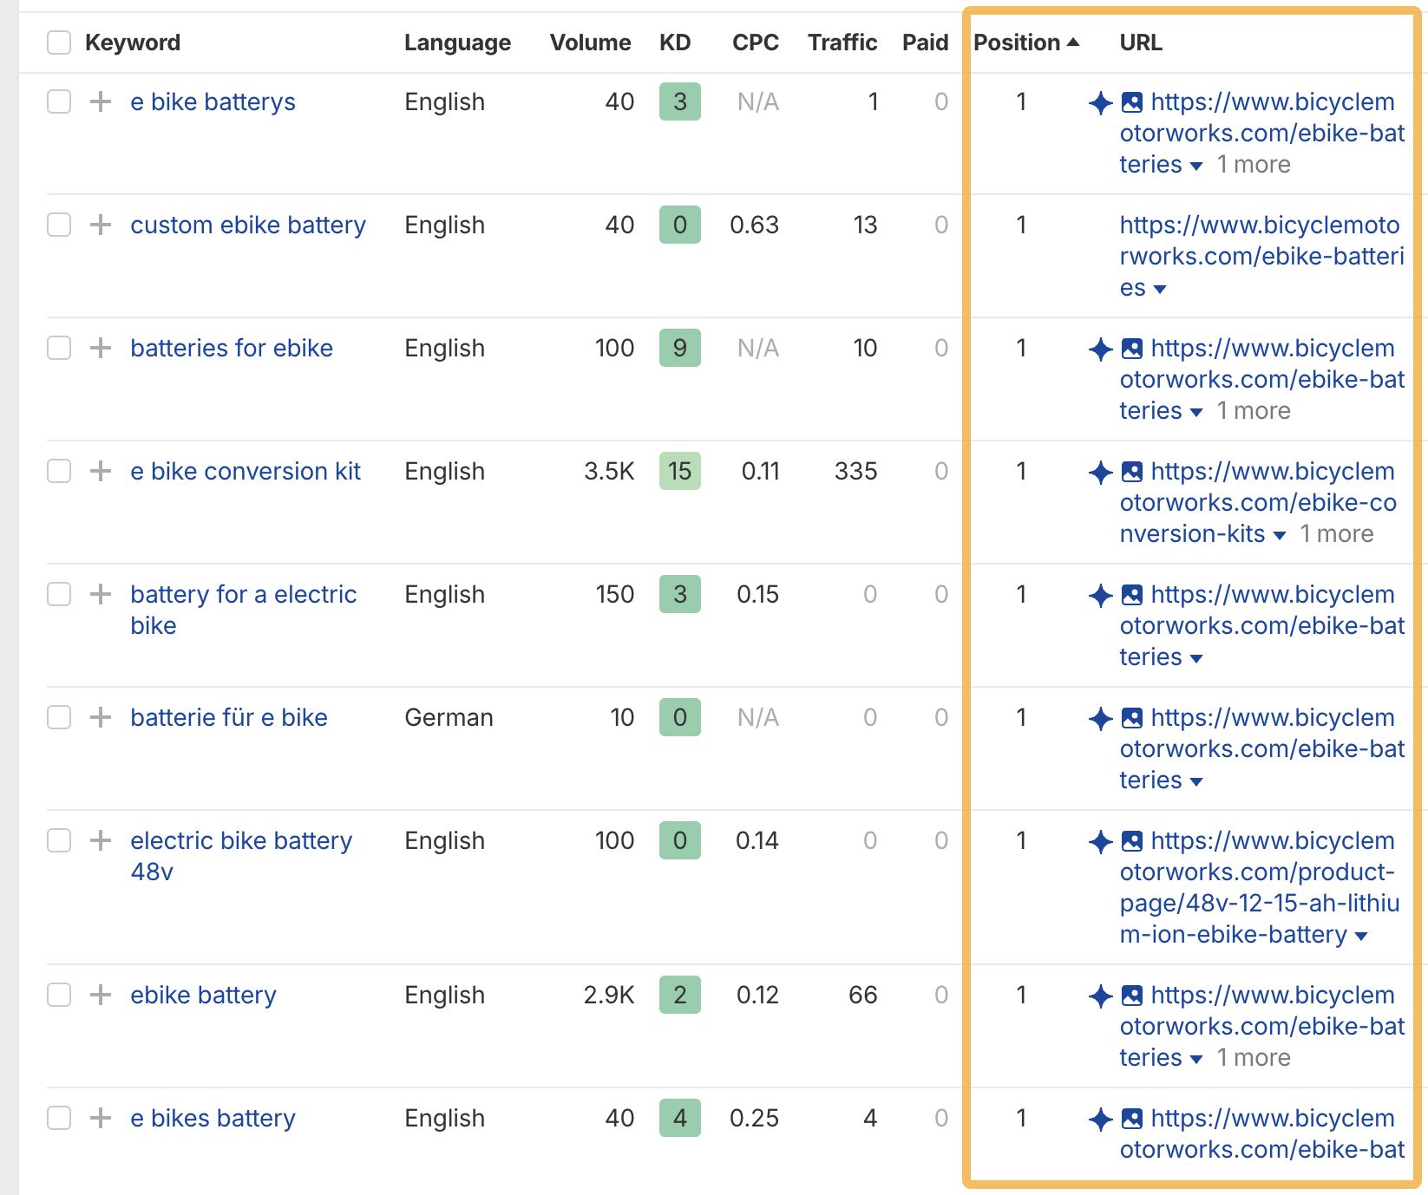
Task: Click the plus icon in the 2.9K volume row
Action: [101, 995]
